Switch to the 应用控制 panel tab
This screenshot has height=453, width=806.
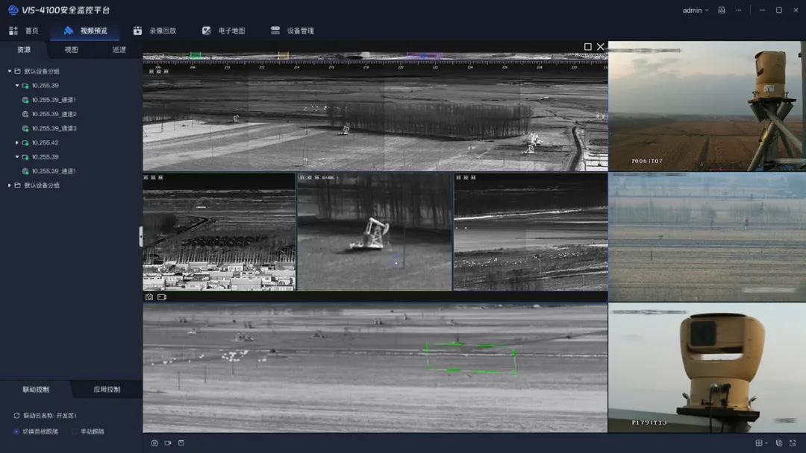[107, 390]
